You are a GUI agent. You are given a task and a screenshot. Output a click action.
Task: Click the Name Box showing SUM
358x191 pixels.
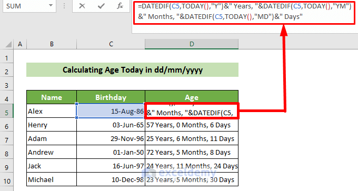click(x=29, y=6)
